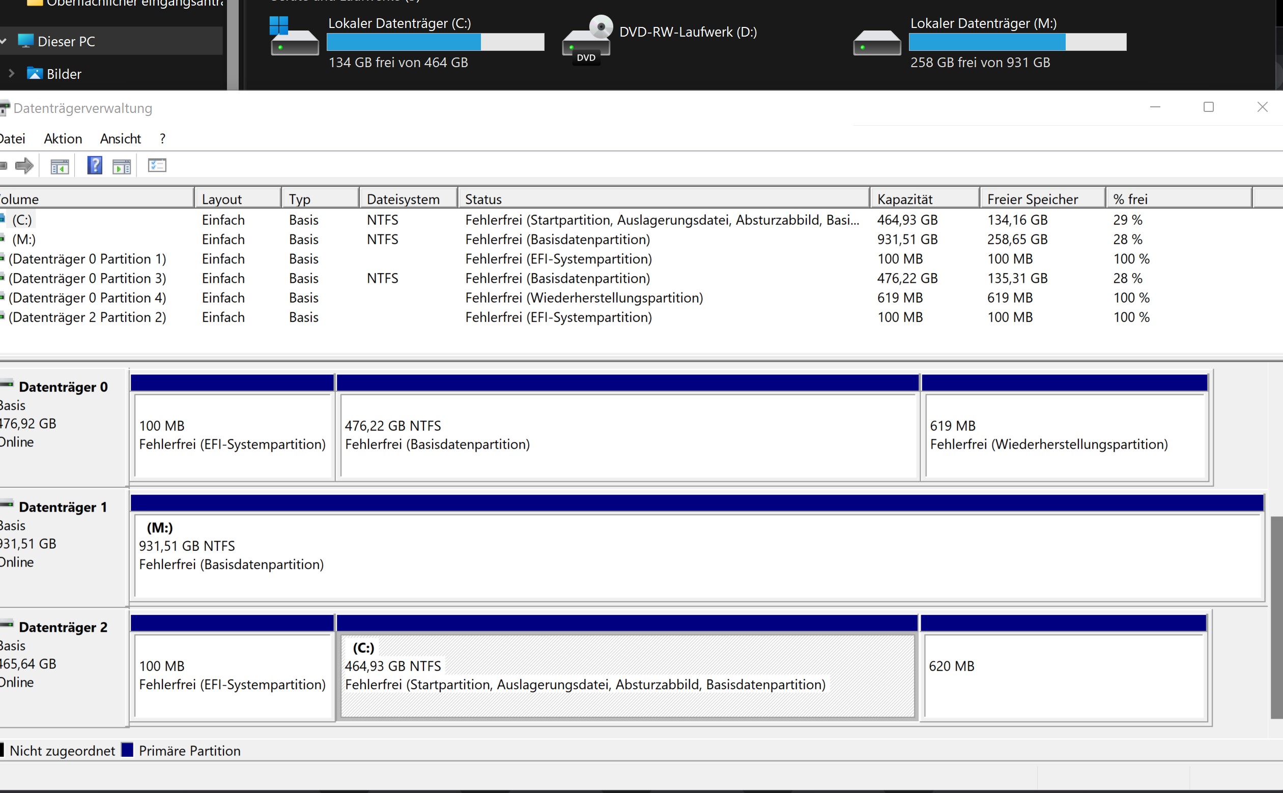Click show/hide action pane toolbar icon
1283x793 pixels.
pyautogui.click(x=122, y=166)
